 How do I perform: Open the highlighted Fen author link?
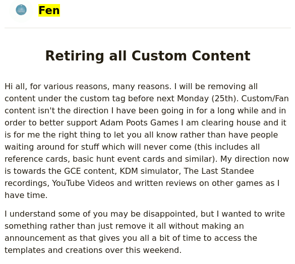click(49, 11)
